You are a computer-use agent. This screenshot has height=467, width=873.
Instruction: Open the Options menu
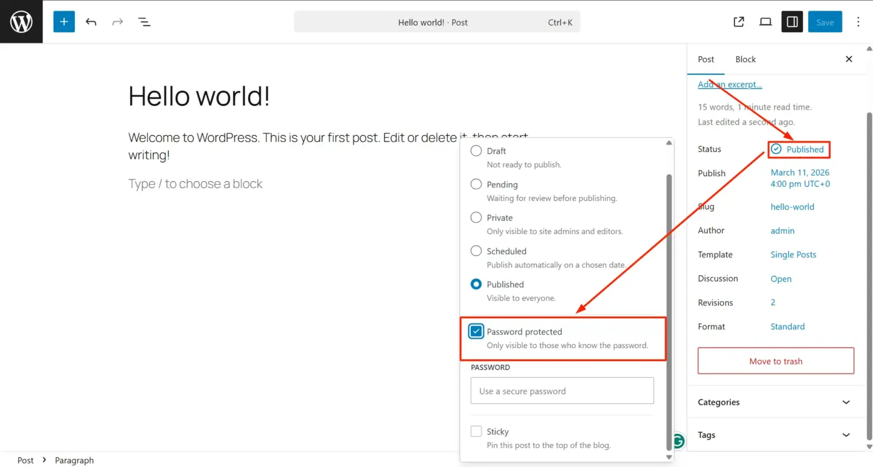click(x=857, y=21)
